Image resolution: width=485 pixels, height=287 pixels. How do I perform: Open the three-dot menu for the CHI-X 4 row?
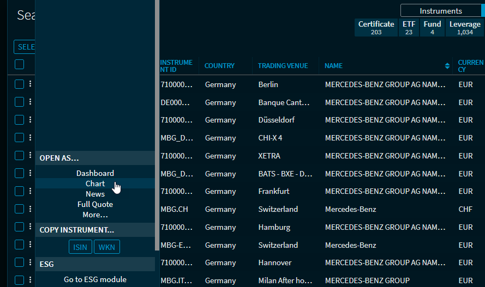(x=31, y=138)
